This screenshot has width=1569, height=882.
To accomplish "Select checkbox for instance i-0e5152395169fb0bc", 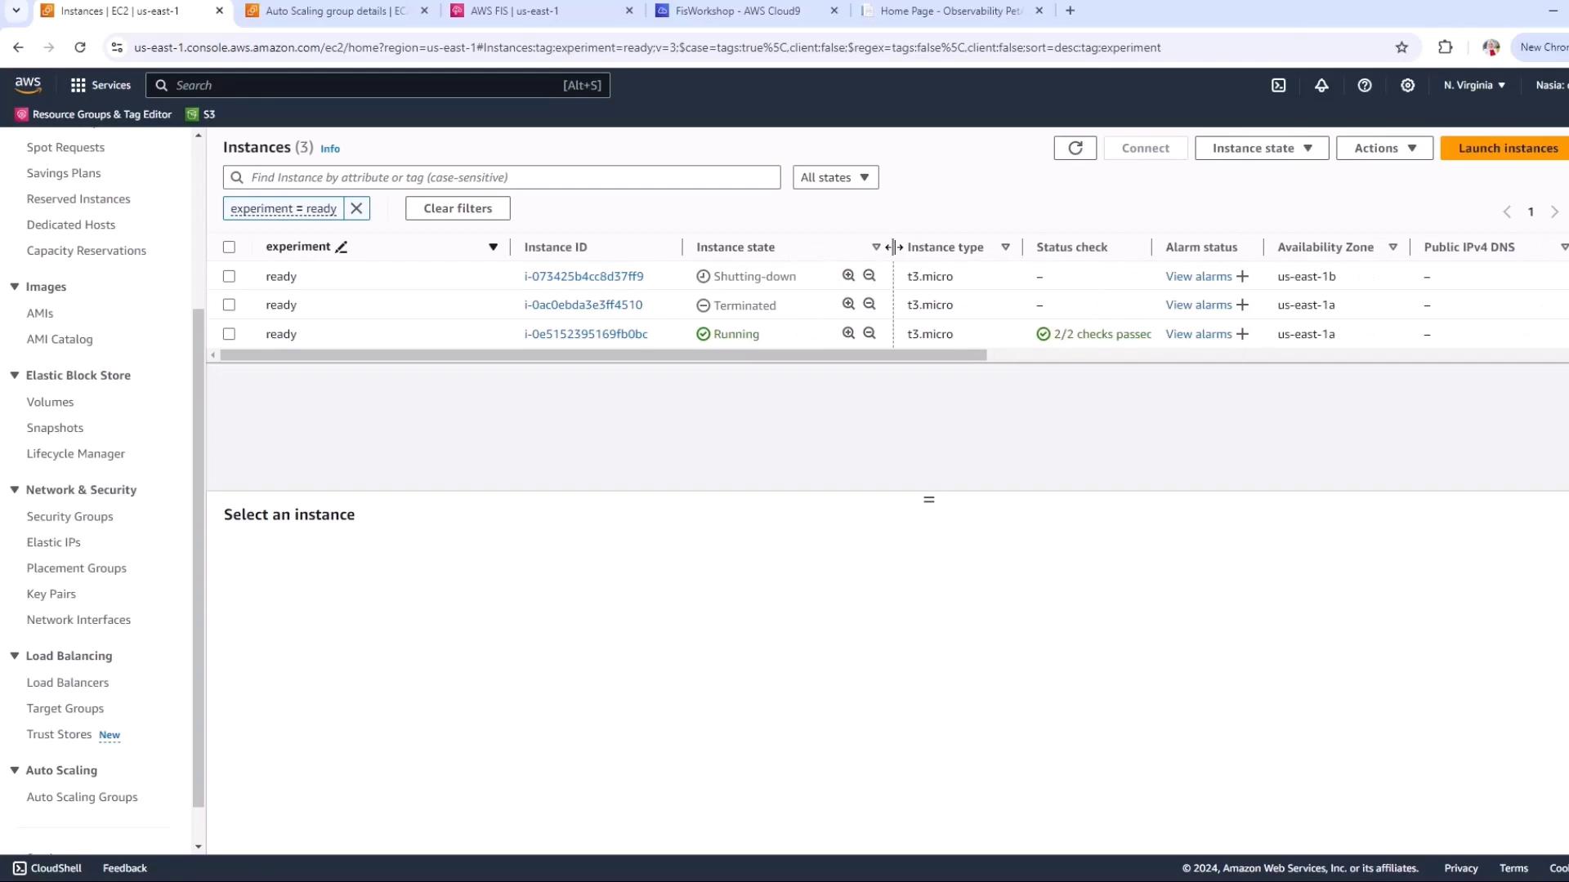I will [229, 334].
